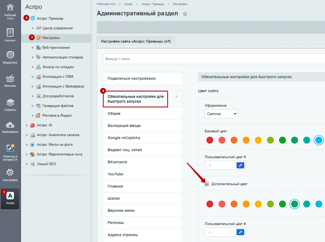Click the Центр управления sliders icon
The image size is (325, 242).
(38, 28)
